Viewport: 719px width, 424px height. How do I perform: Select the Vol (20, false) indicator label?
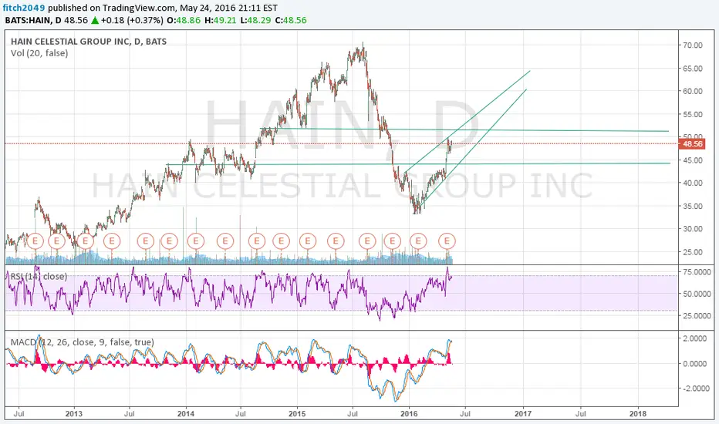(x=39, y=53)
